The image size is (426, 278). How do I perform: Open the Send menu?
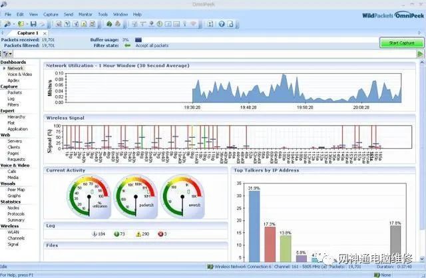click(x=69, y=15)
